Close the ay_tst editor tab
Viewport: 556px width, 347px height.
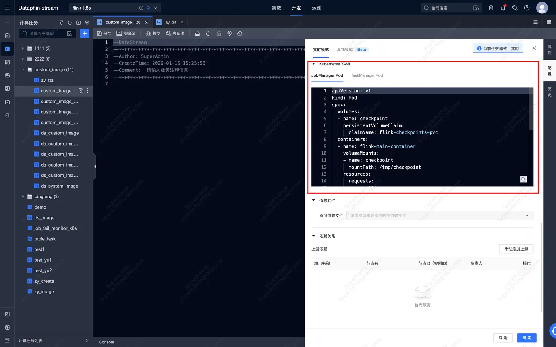(x=182, y=23)
